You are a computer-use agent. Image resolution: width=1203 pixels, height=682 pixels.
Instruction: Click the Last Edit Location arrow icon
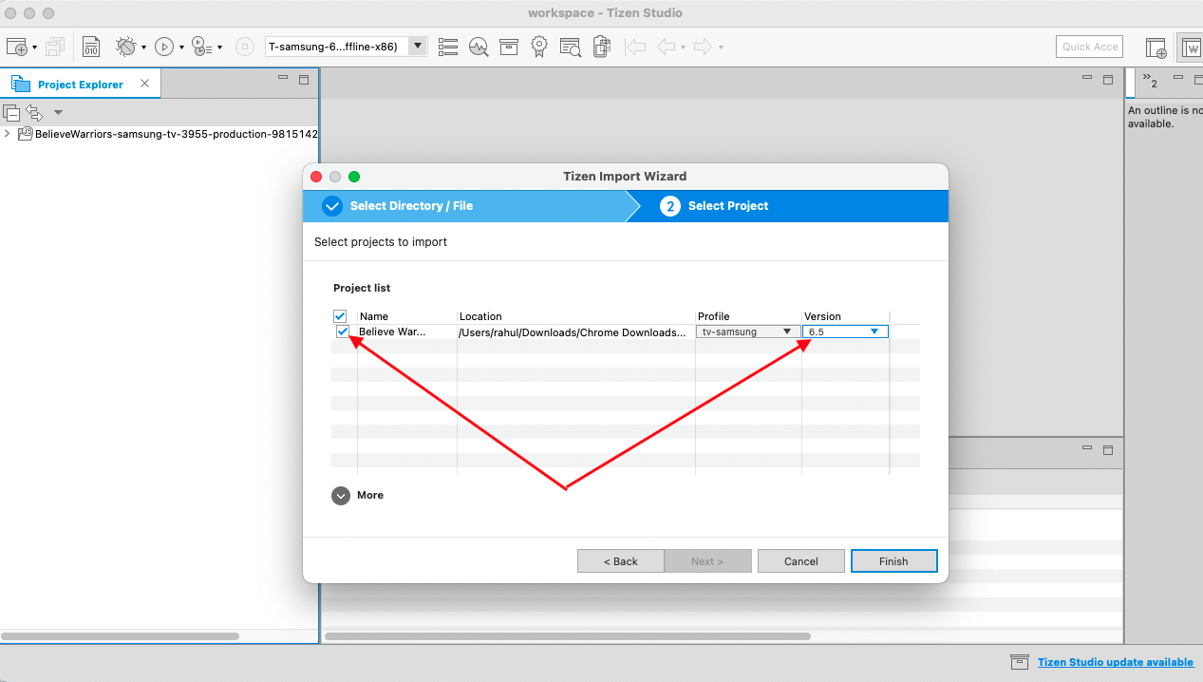pyautogui.click(x=636, y=47)
